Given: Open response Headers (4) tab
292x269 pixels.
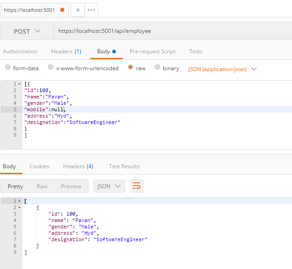Looking at the screenshot, I should [78, 166].
